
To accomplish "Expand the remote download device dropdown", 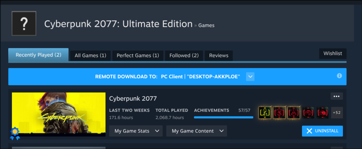I will (x=250, y=77).
